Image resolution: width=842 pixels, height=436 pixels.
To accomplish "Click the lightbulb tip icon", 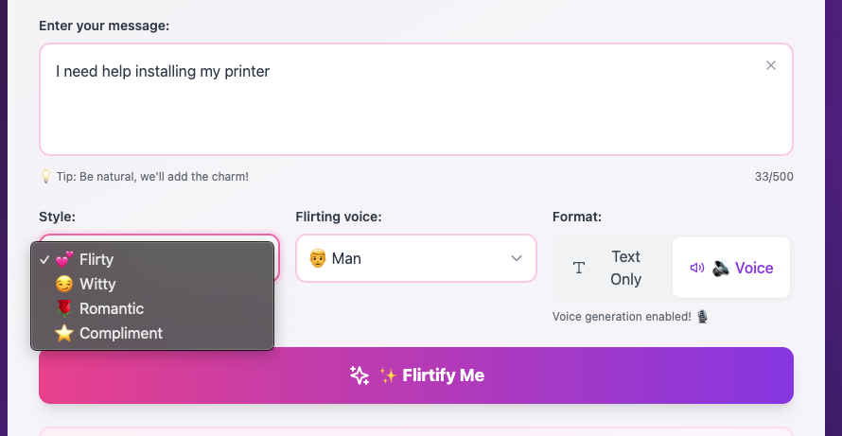I will pos(44,177).
